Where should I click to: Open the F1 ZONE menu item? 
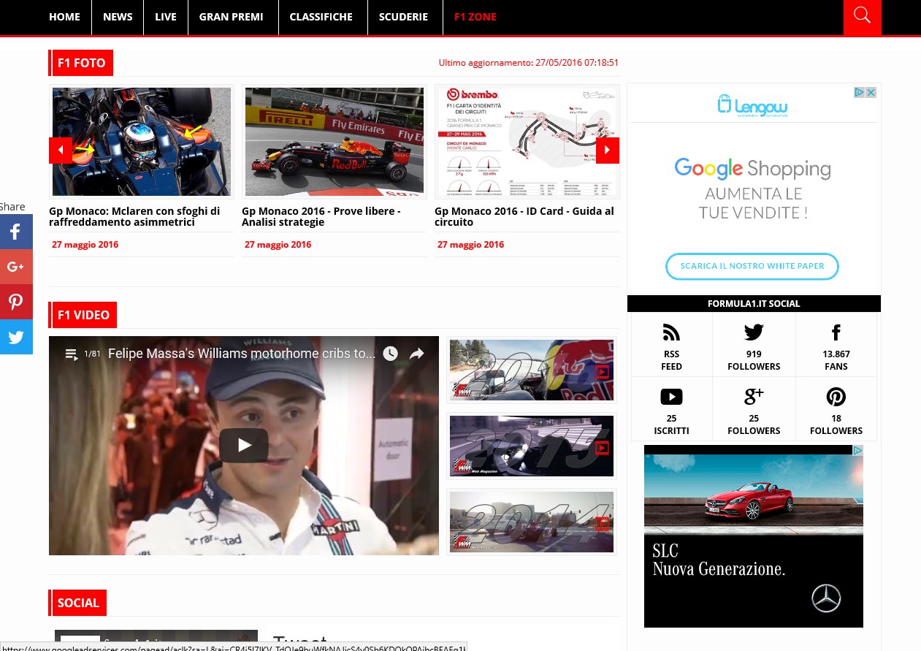(475, 17)
